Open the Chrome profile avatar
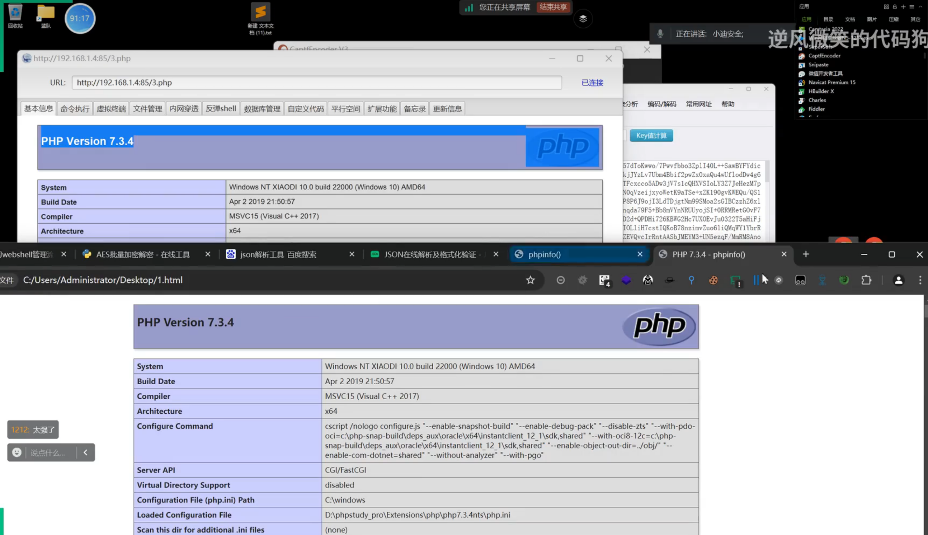The image size is (928, 535). 898,280
